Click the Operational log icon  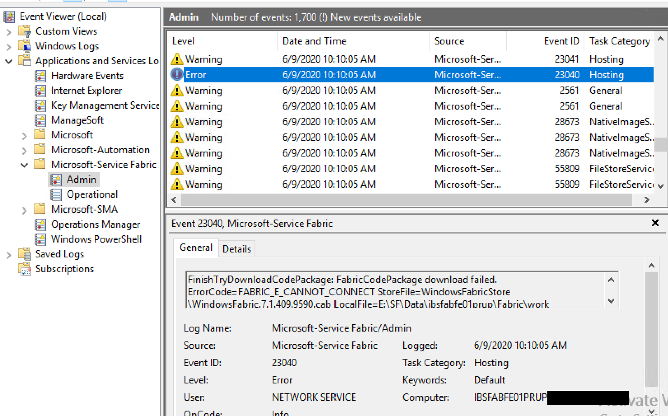56,194
